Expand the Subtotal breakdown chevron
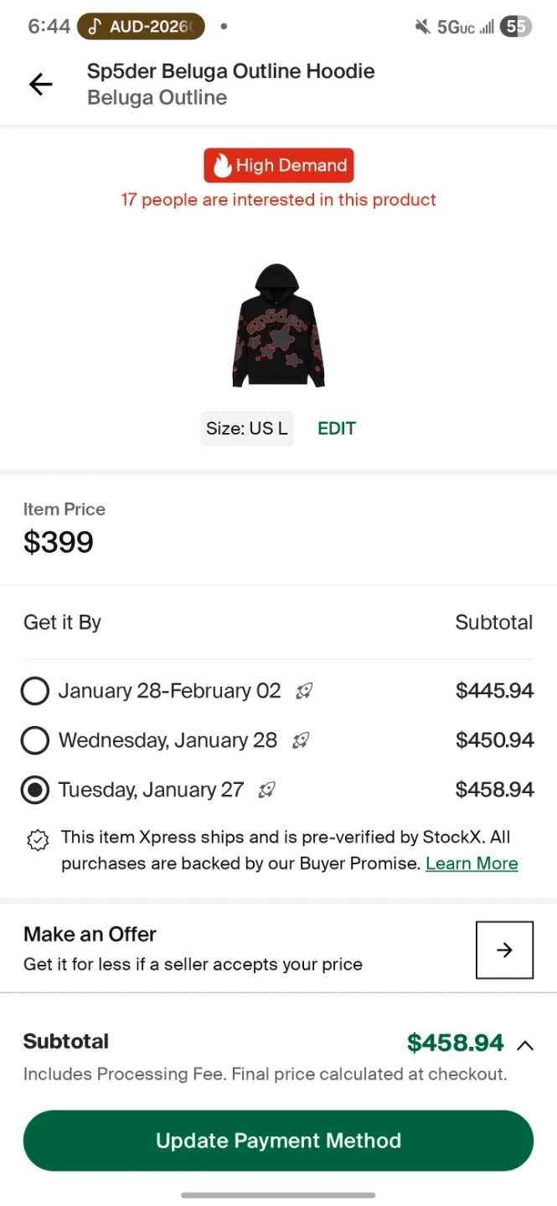The image size is (557, 1206). (x=525, y=1044)
